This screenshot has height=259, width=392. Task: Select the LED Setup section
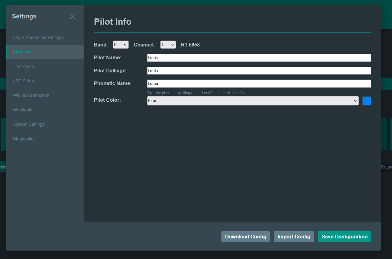coord(23,81)
